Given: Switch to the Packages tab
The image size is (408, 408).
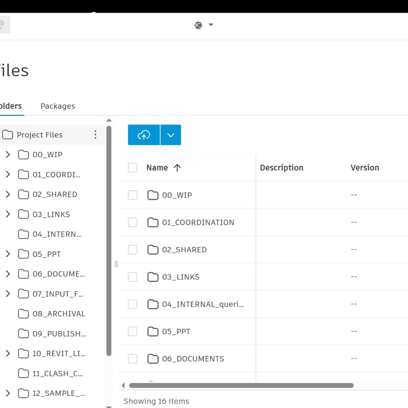Looking at the screenshot, I should pos(57,106).
